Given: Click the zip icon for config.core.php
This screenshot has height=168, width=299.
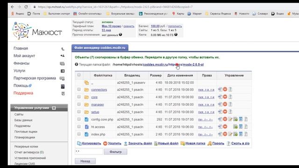Looking at the screenshot, I should (x=246, y=119).
